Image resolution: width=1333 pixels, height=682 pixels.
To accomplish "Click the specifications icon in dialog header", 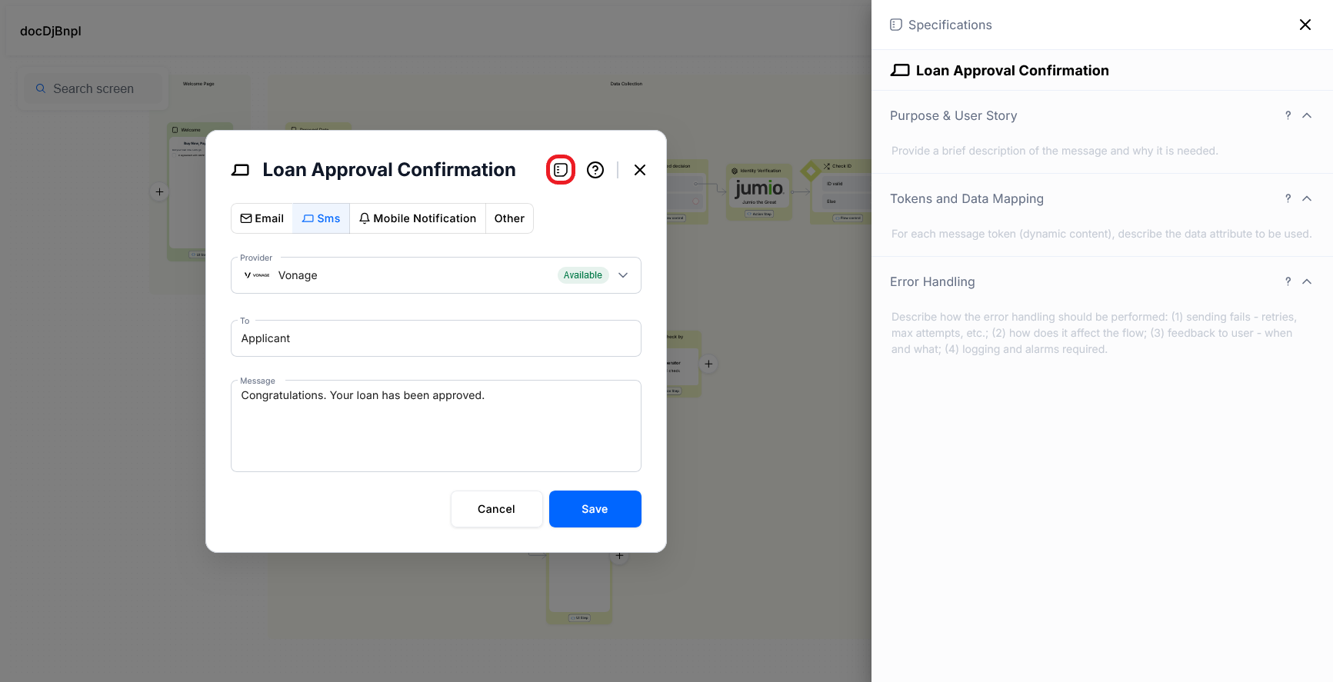I will click(x=561, y=170).
